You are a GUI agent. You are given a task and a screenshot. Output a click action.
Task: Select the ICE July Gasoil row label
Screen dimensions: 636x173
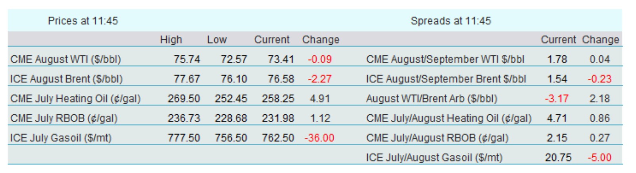[x=61, y=138]
